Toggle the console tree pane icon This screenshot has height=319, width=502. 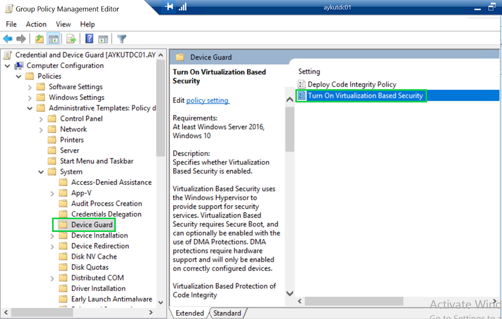click(x=54, y=38)
